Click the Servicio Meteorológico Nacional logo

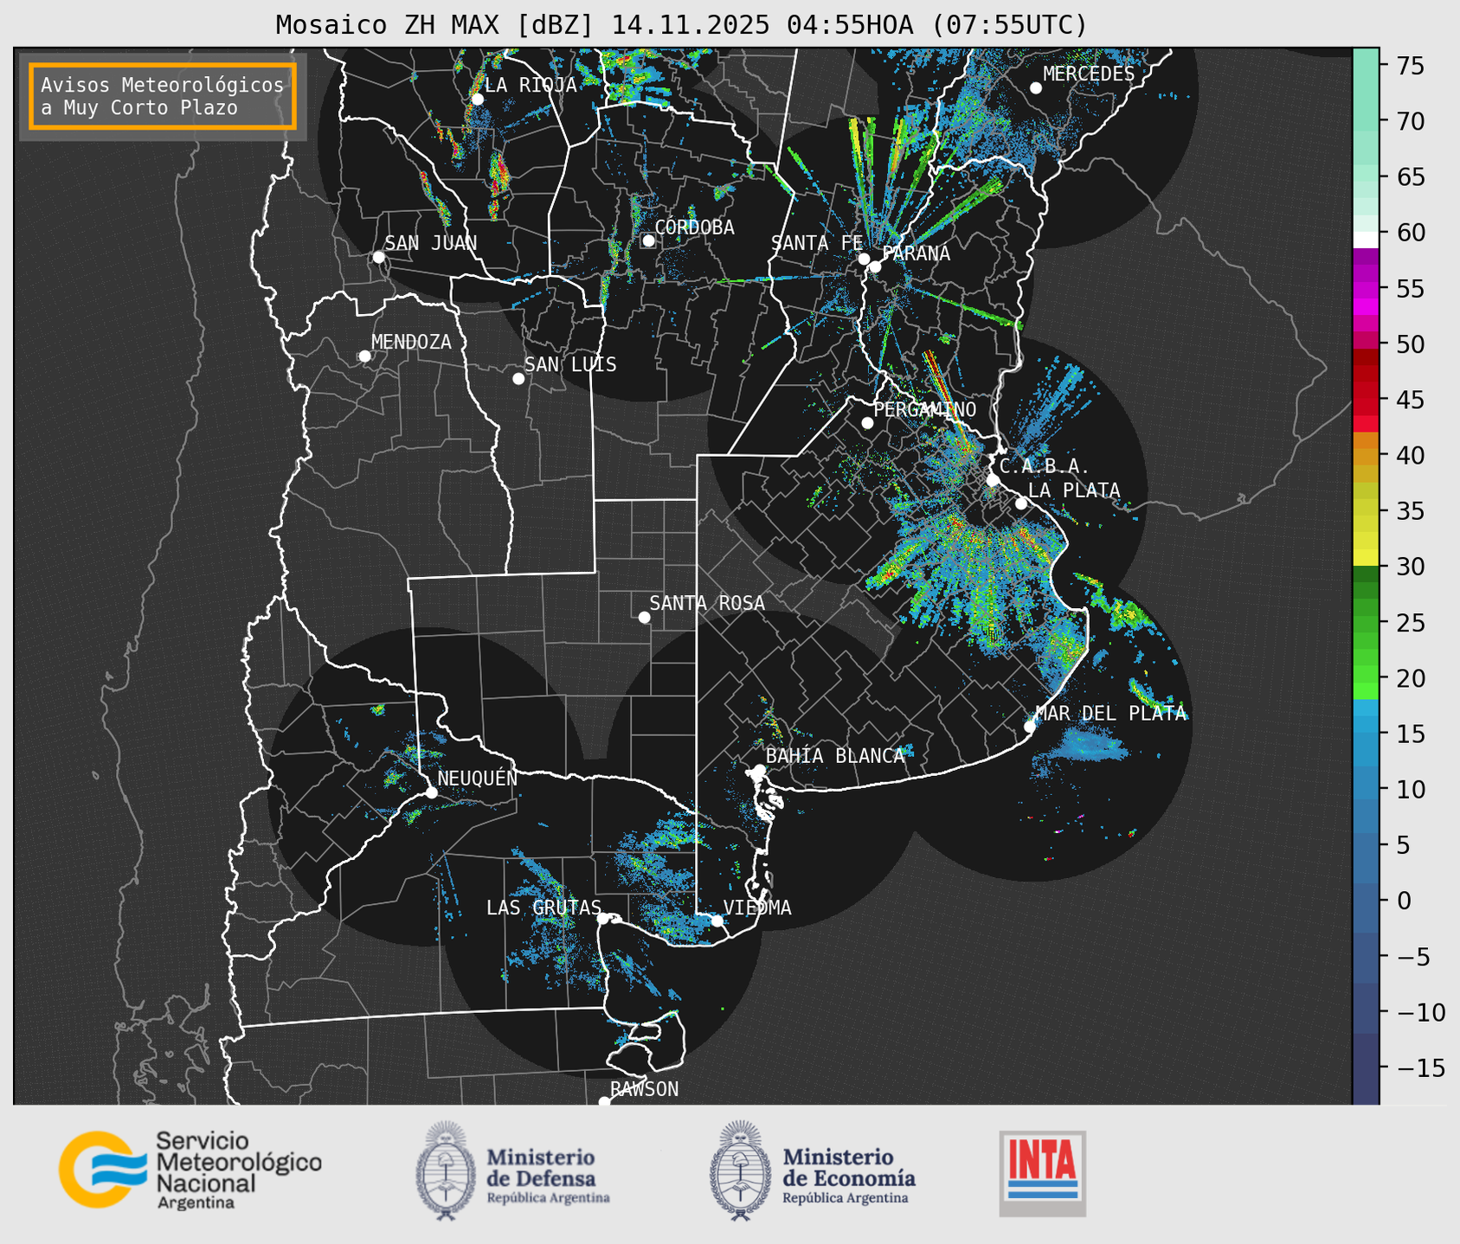[x=190, y=1170]
